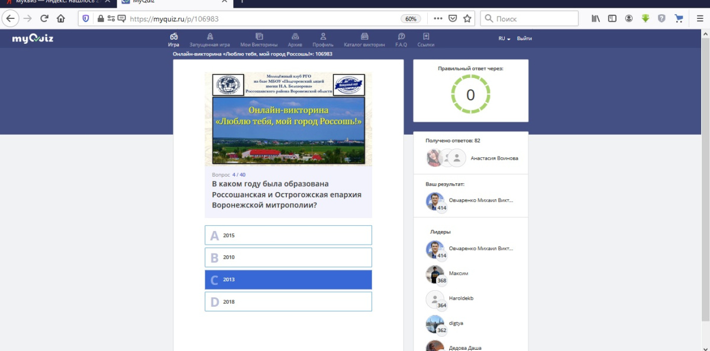Go back using the browser back arrow

(10, 18)
